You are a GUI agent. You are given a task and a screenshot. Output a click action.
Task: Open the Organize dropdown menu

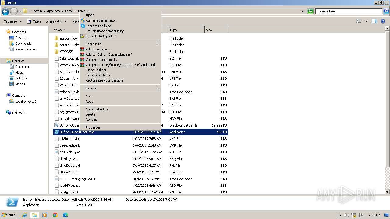tap(13, 21)
